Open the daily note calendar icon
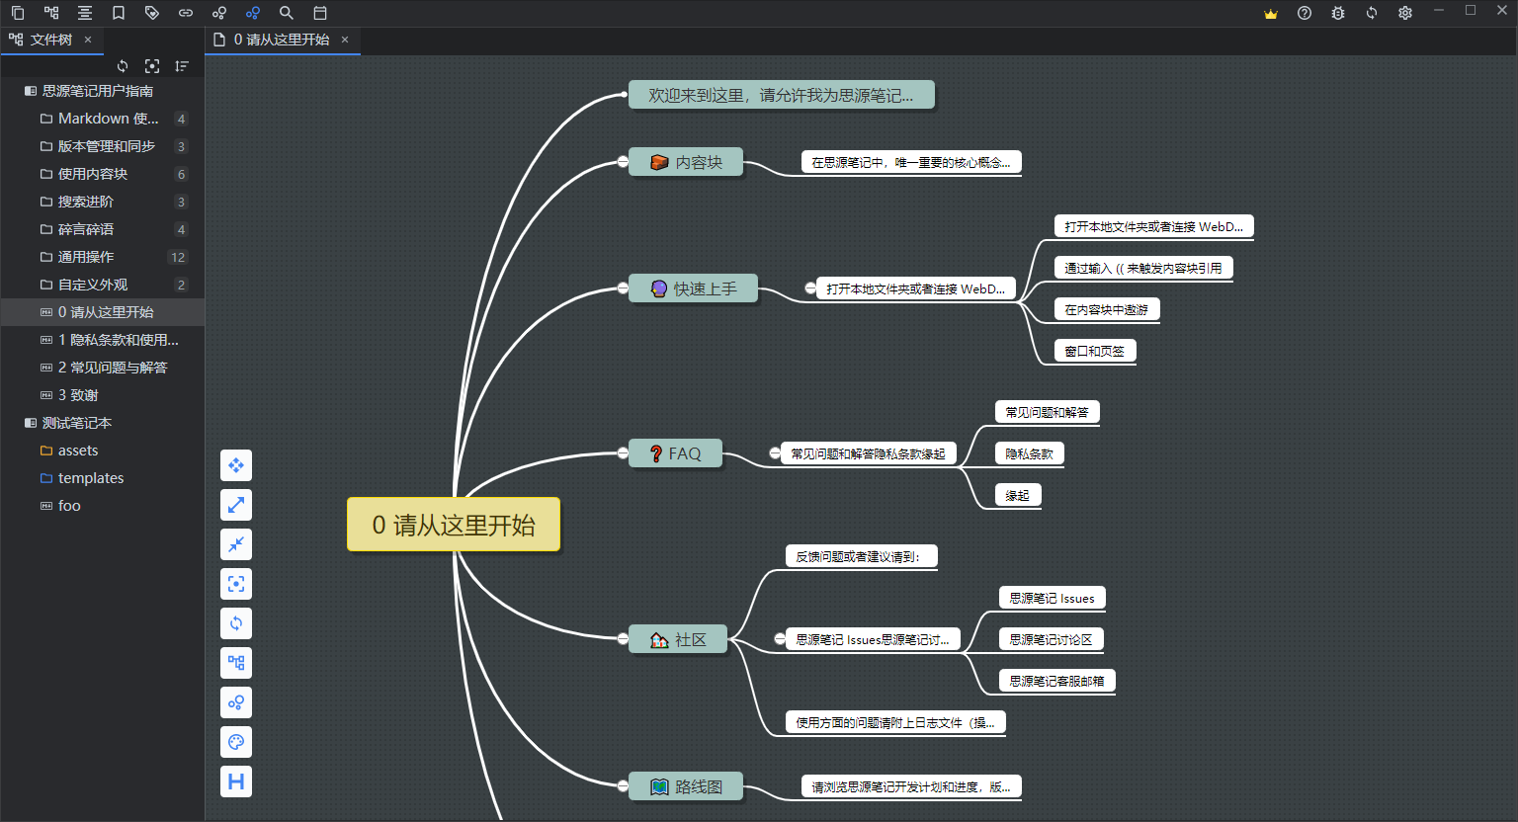This screenshot has height=822, width=1518. (319, 13)
